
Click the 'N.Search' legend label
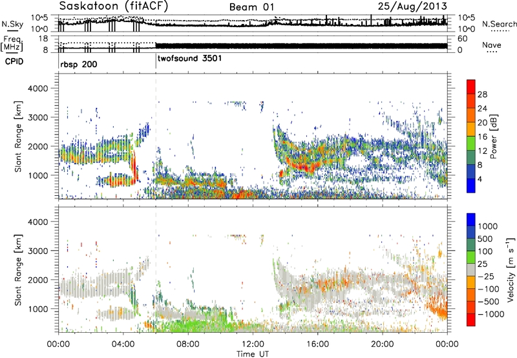499,24
